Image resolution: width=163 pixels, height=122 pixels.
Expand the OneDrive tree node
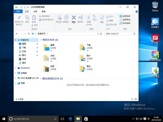(x=15, y=68)
